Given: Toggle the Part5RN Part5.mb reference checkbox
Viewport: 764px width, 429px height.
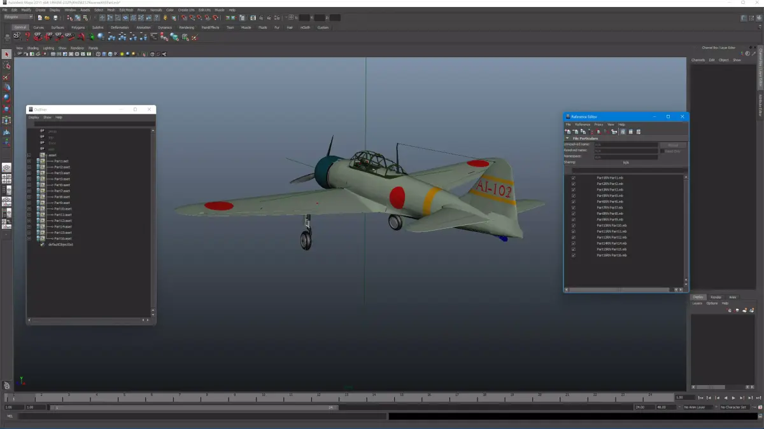Looking at the screenshot, I should pos(573,196).
